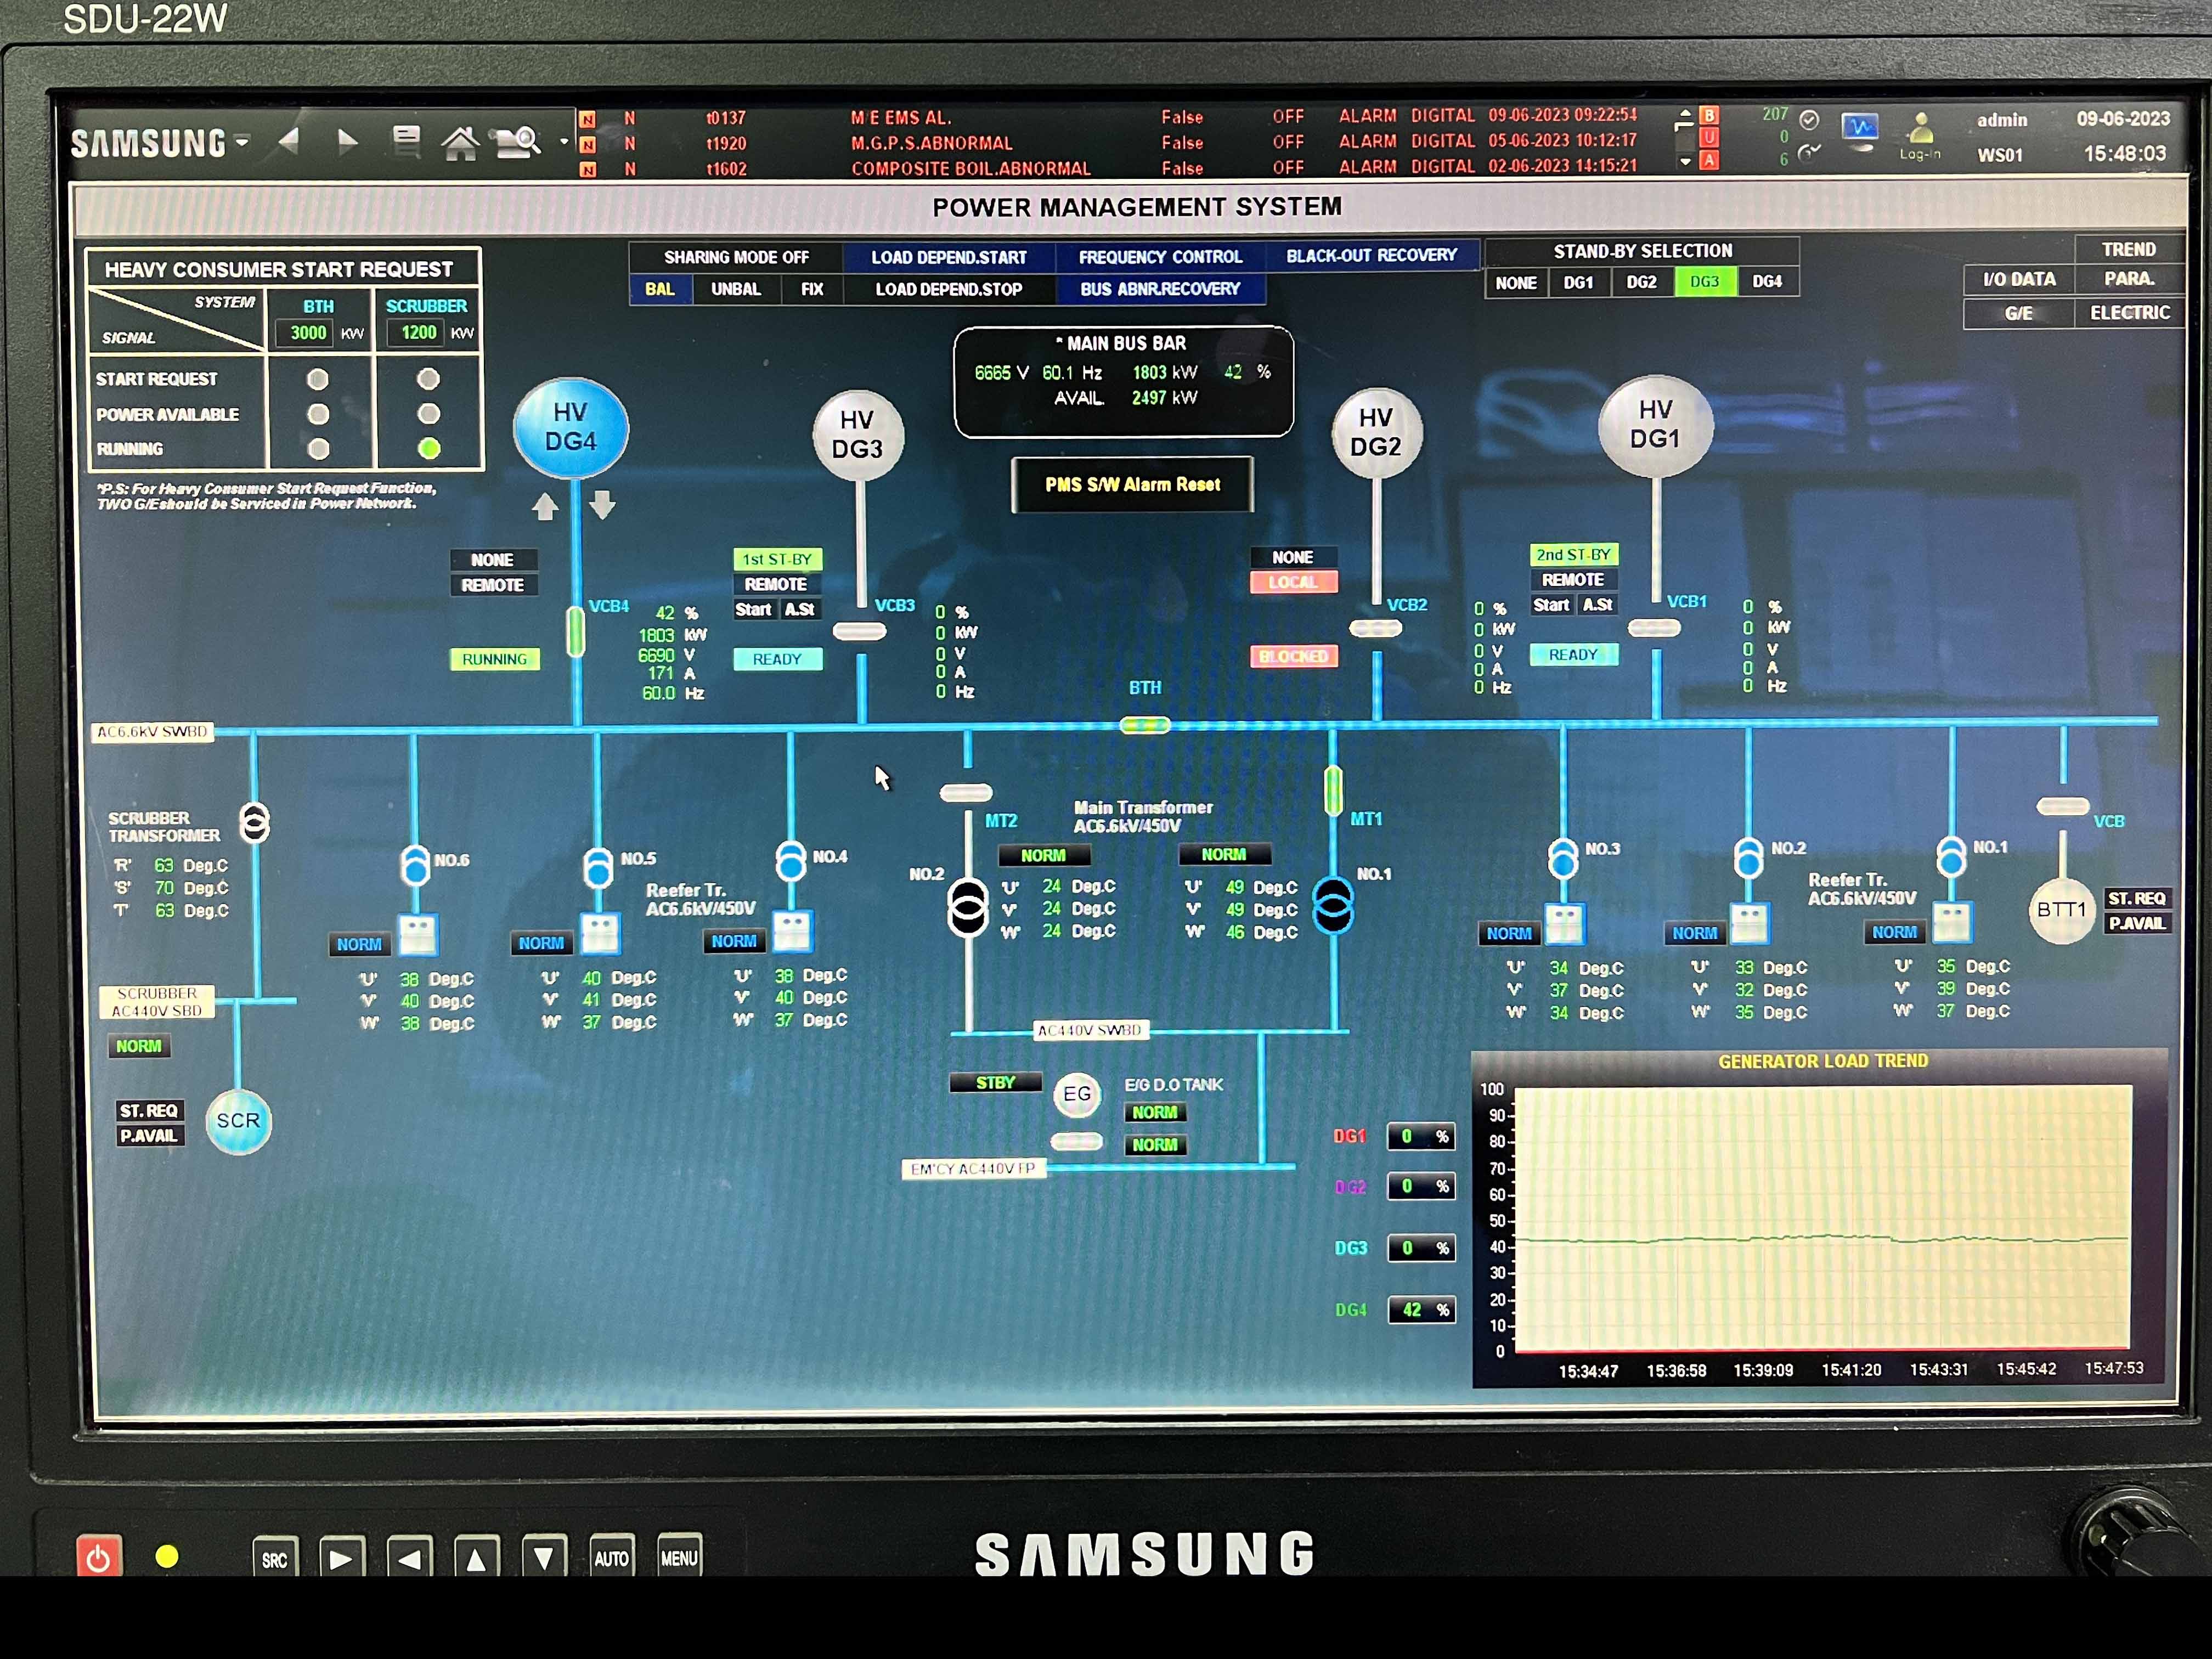Click the HV DG4 generator symbol
Image resolution: width=2212 pixels, height=1659 pixels.
tap(570, 428)
